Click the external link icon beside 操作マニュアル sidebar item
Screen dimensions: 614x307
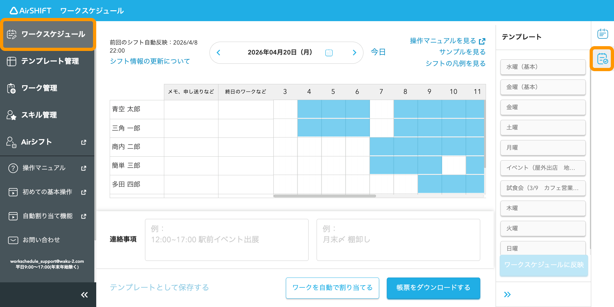[84, 168]
